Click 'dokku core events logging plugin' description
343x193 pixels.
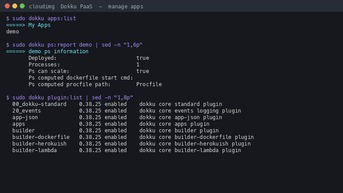pos(190,111)
